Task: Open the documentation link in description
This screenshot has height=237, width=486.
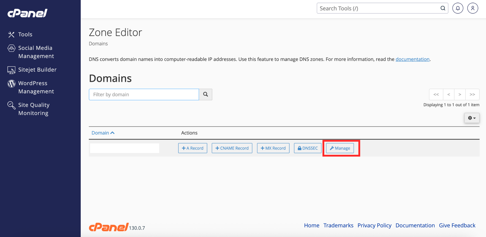Action: 412,59
